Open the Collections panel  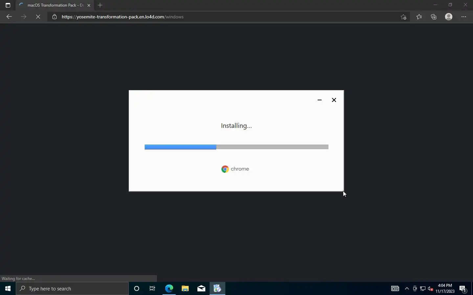coord(434,17)
